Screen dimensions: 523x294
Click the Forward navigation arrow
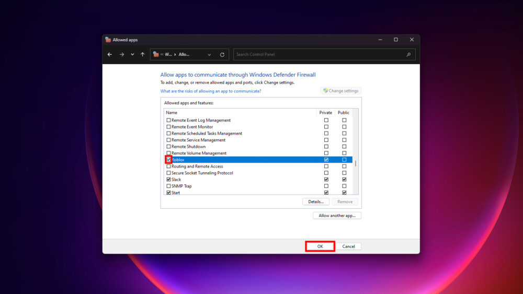[x=121, y=54]
